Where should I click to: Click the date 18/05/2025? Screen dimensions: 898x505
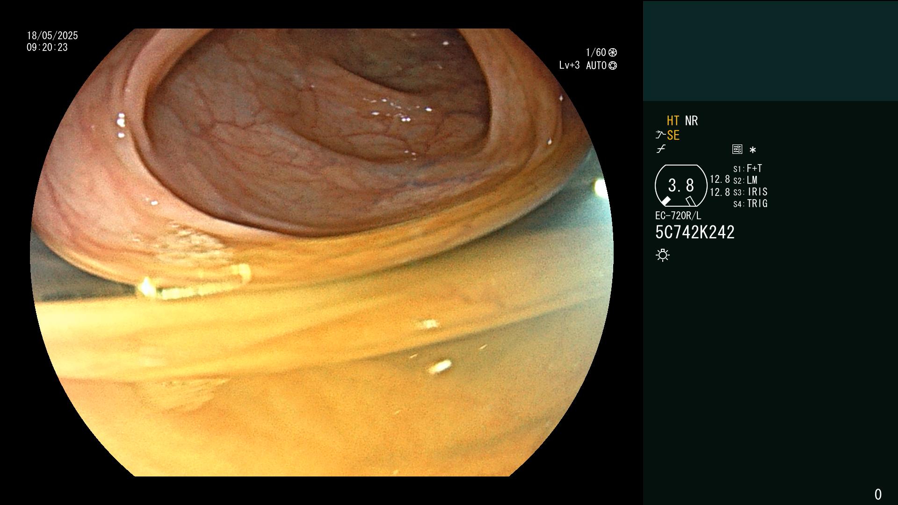point(52,36)
